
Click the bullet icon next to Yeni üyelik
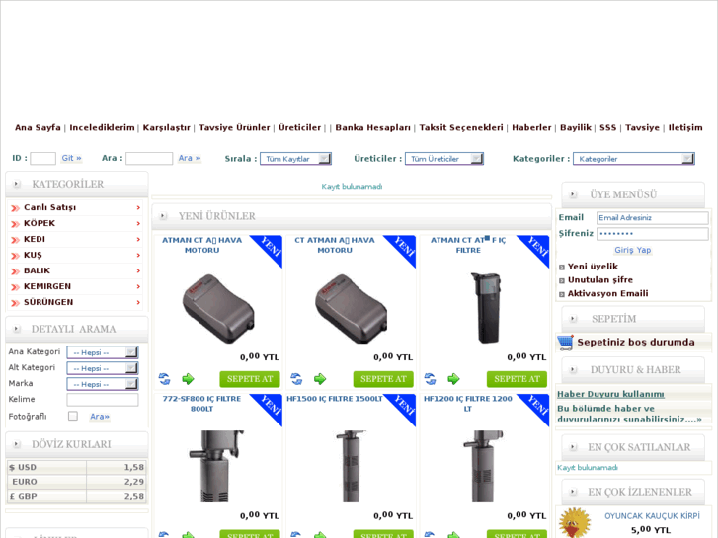562,267
